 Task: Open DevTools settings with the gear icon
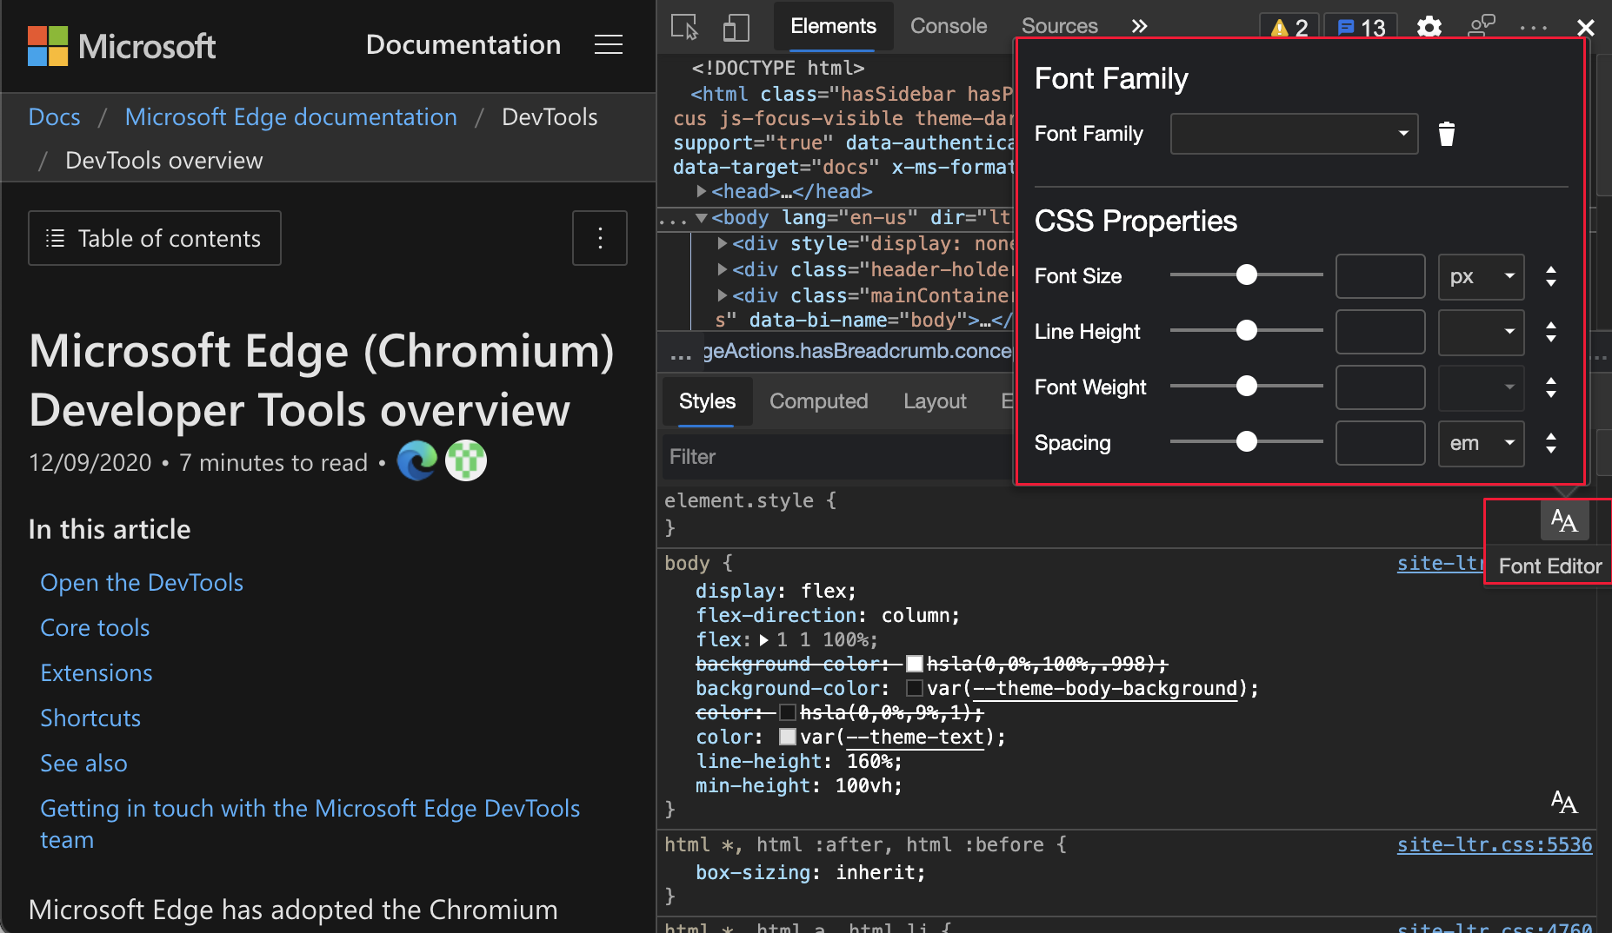point(1429,27)
